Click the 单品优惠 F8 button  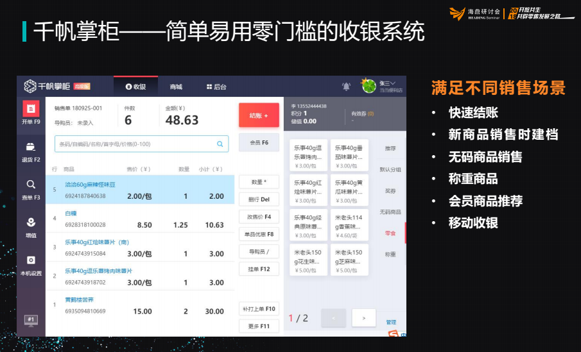click(x=259, y=234)
